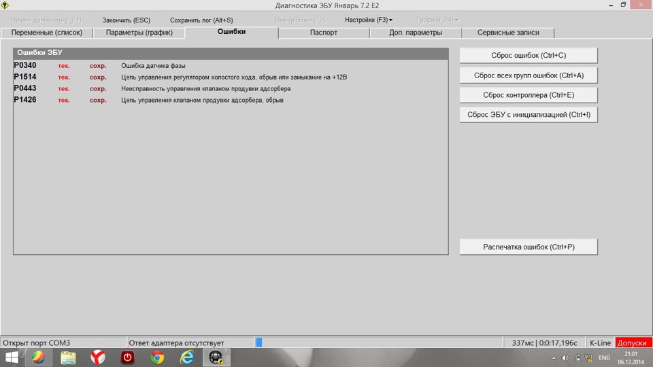Select the diagnostic program taskbar icon
The height and width of the screenshot is (367, 653).
(x=216, y=357)
